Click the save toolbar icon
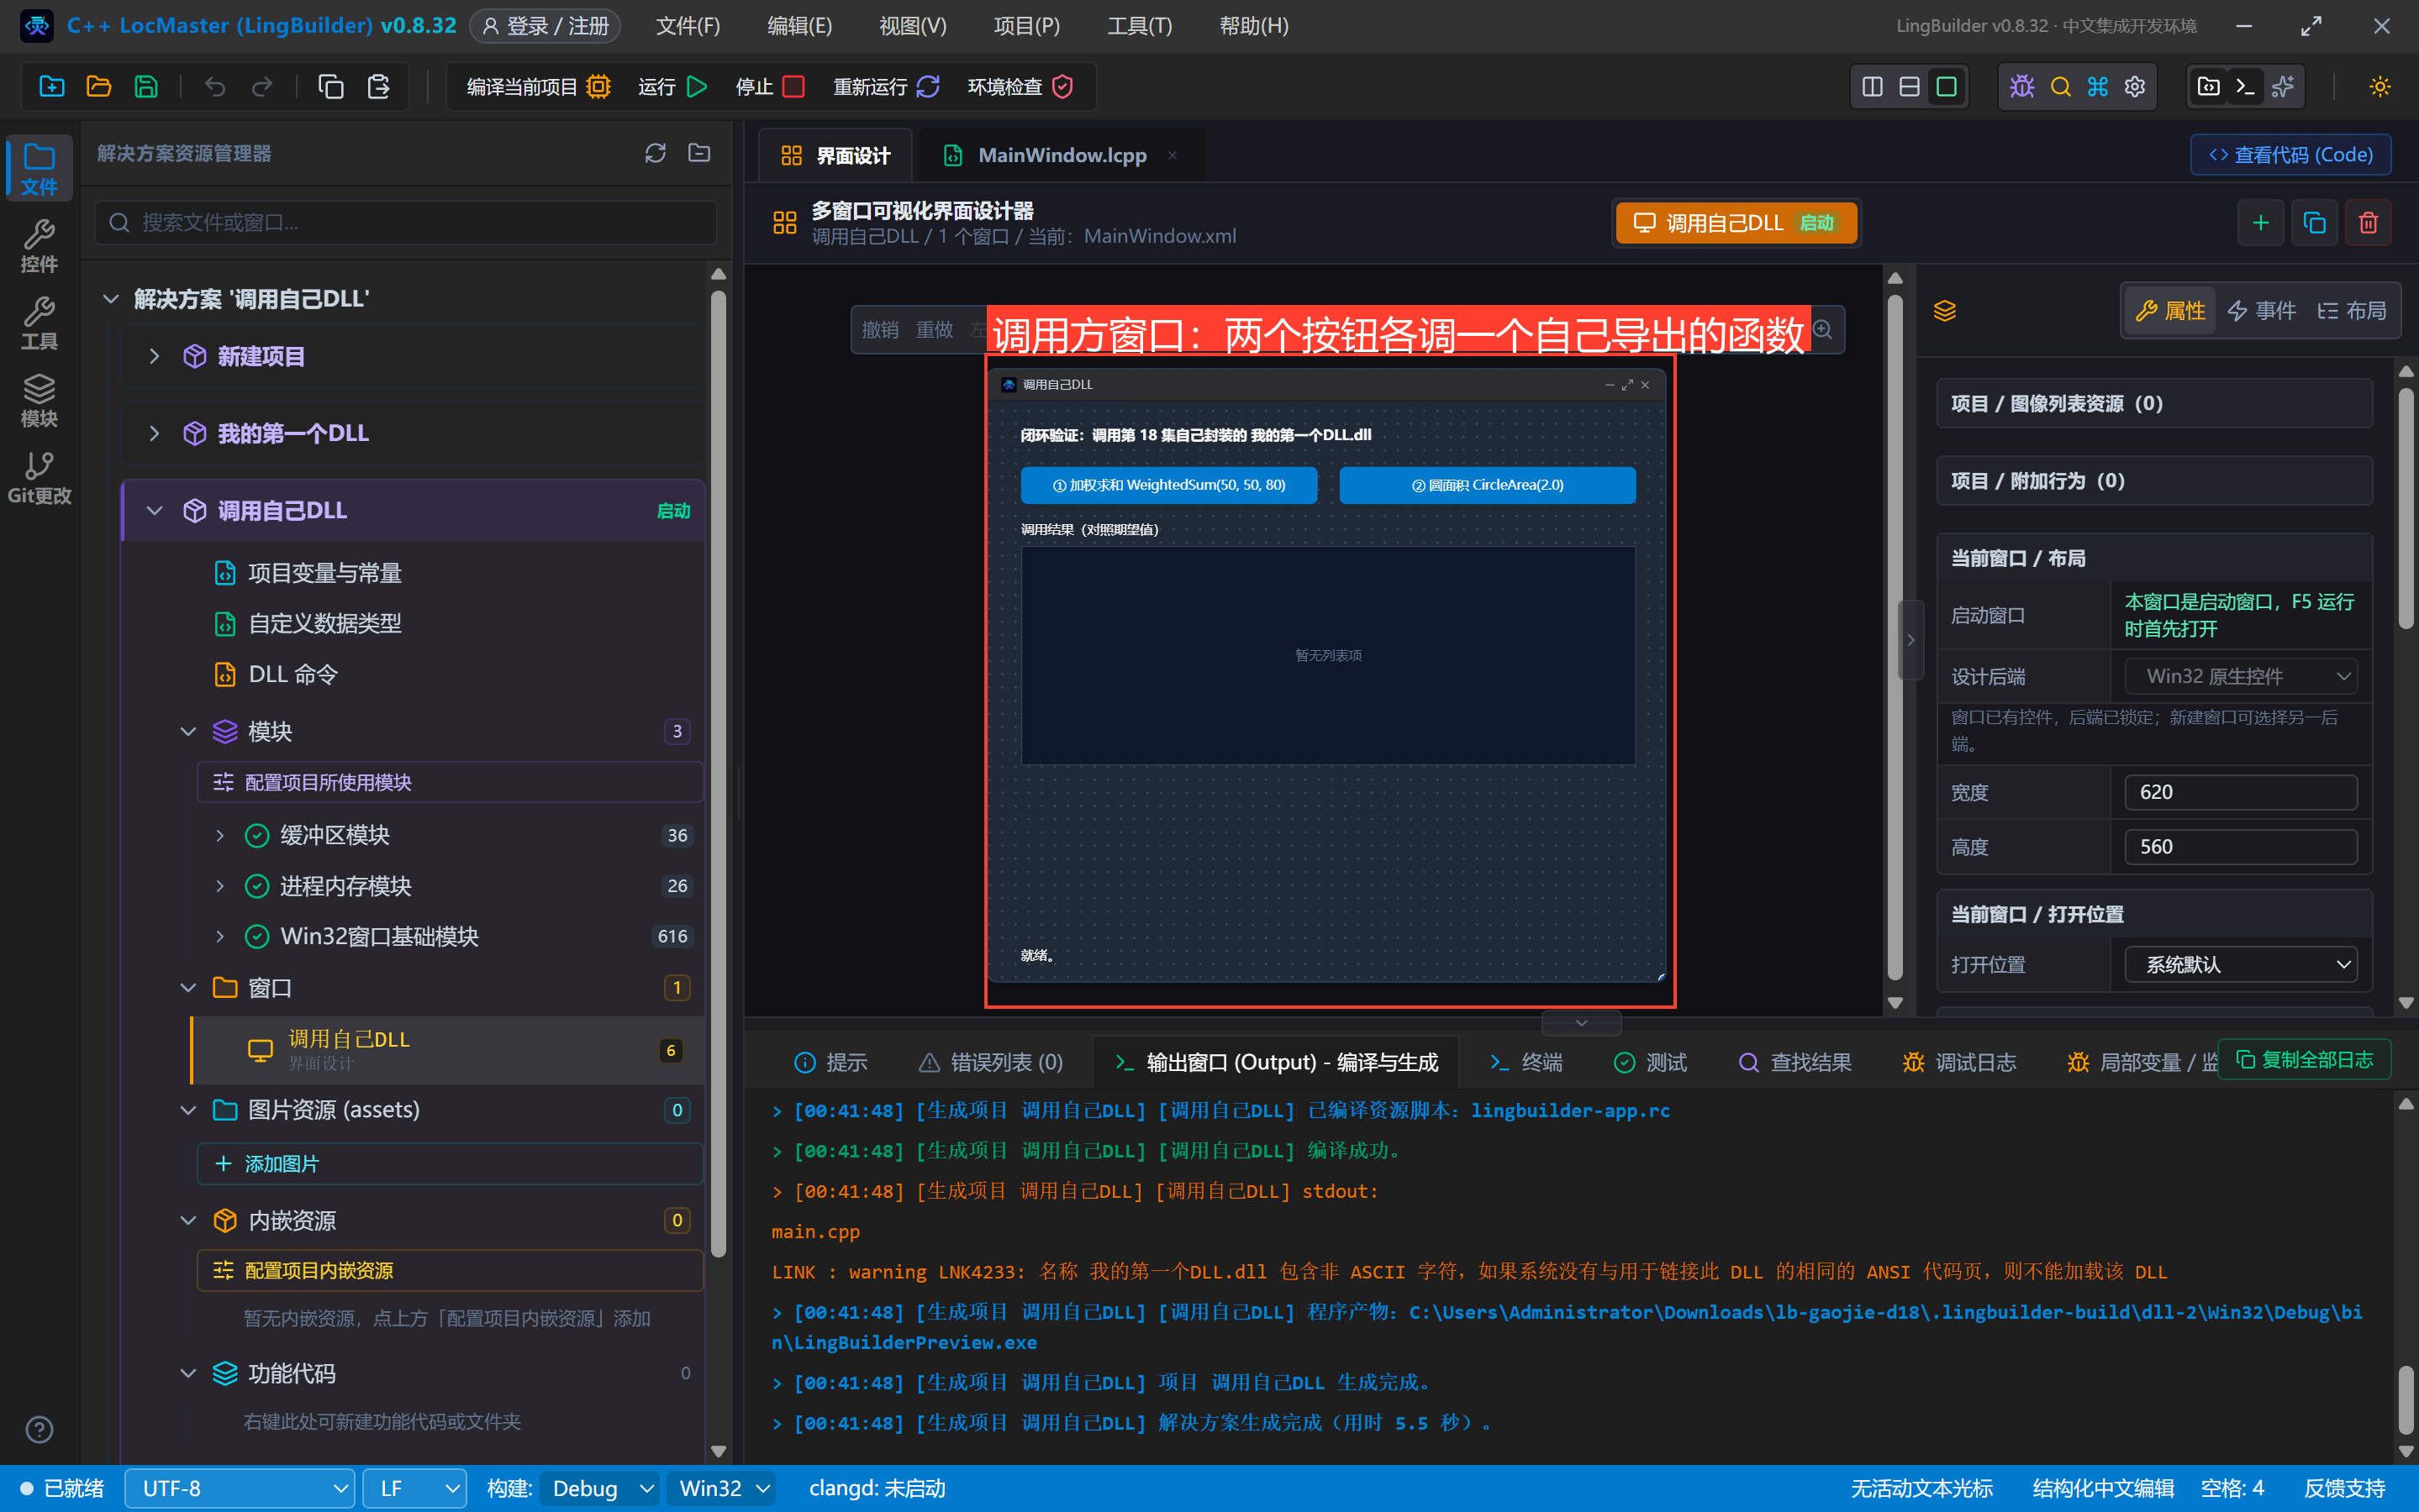The width and height of the screenshot is (2419, 1512). click(146, 87)
